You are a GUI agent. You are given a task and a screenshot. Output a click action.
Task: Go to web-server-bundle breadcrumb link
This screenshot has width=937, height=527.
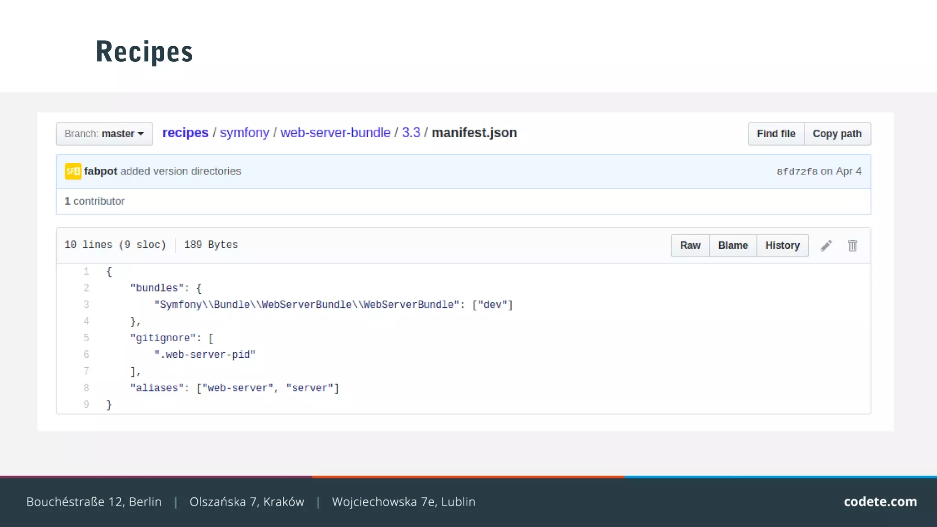(335, 133)
